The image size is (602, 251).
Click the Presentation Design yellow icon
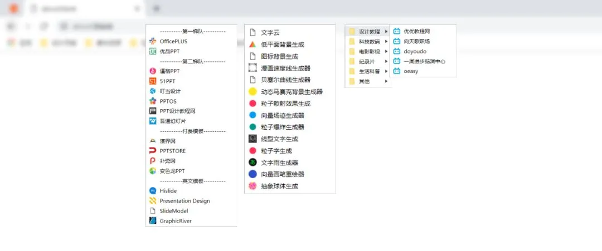pyautogui.click(x=152, y=201)
